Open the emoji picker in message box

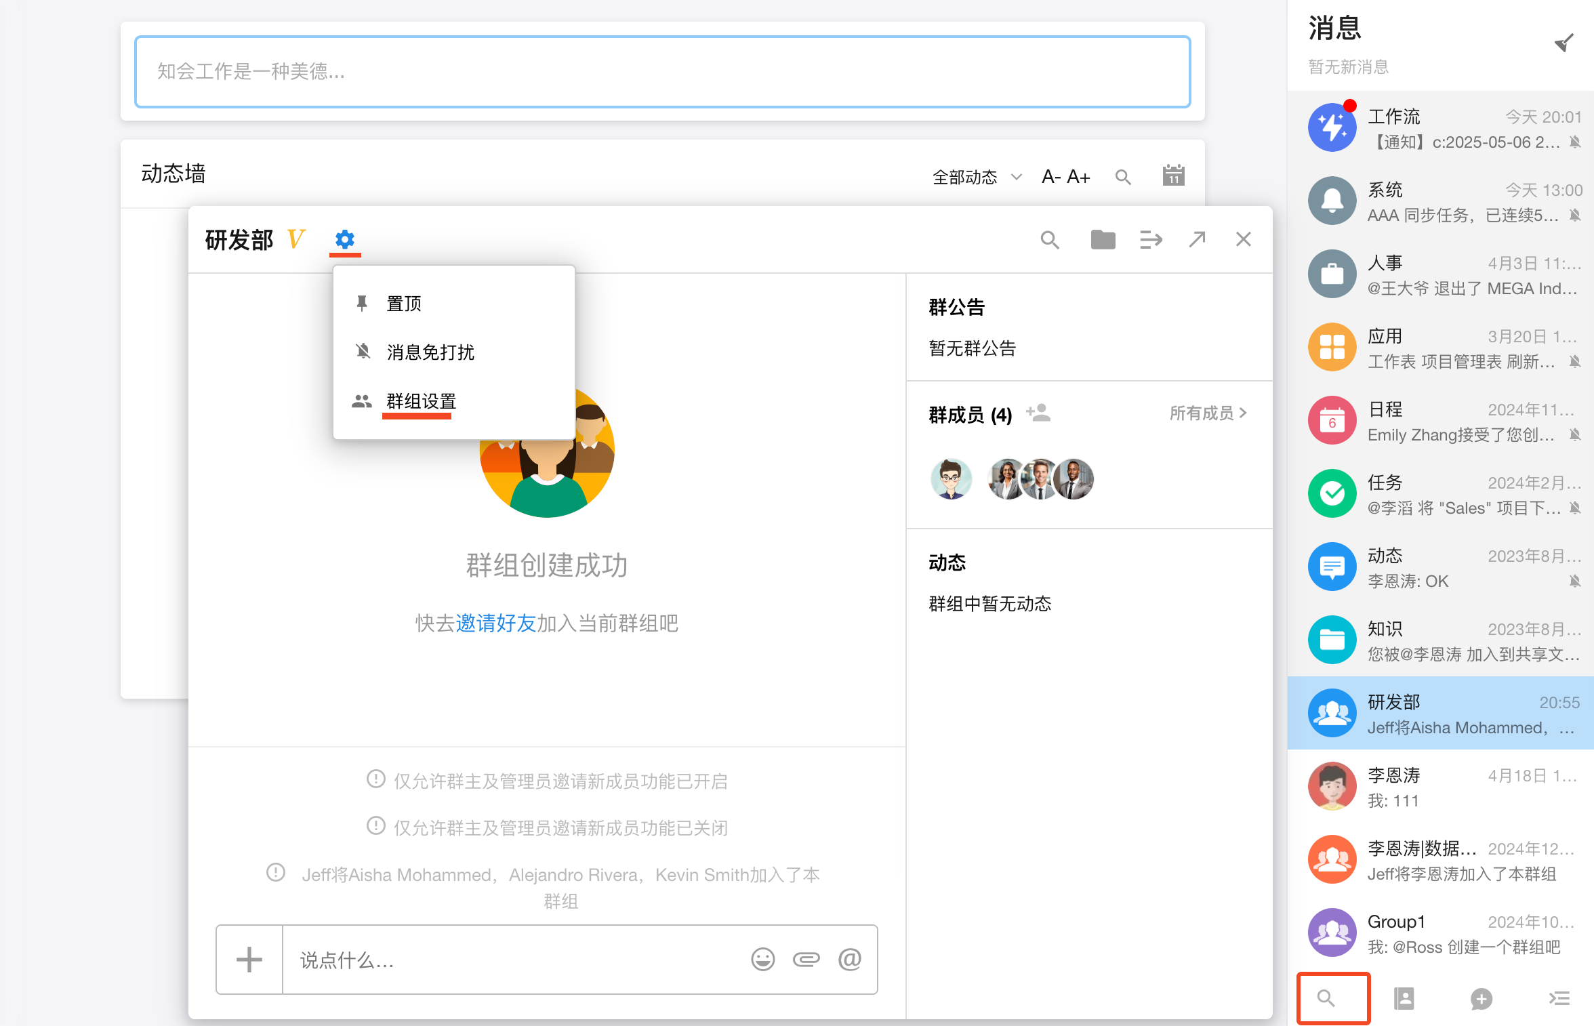pyautogui.click(x=762, y=959)
